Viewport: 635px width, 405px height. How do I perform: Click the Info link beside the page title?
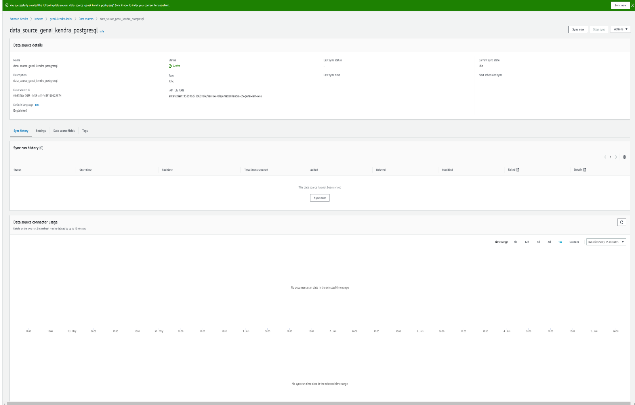click(102, 31)
